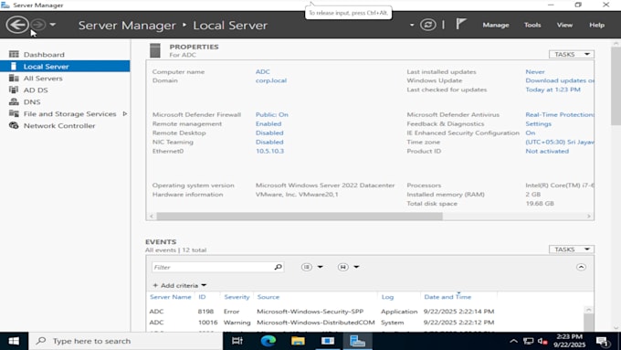Click the AD DS icon

click(14, 90)
